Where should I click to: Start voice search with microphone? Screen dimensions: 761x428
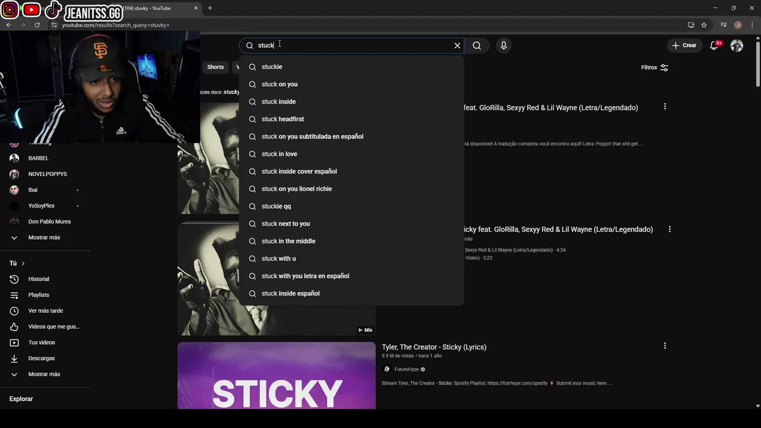(504, 45)
